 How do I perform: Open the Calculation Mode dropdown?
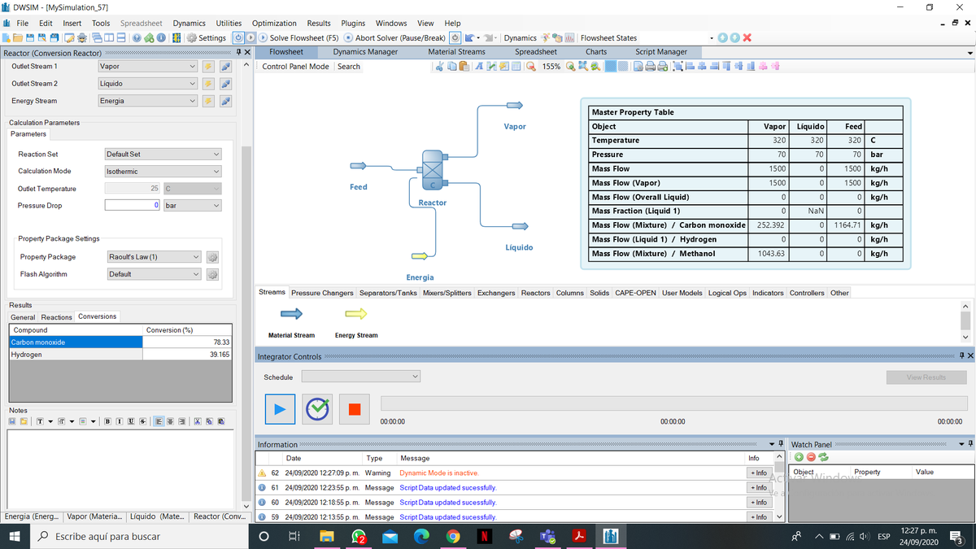(163, 172)
